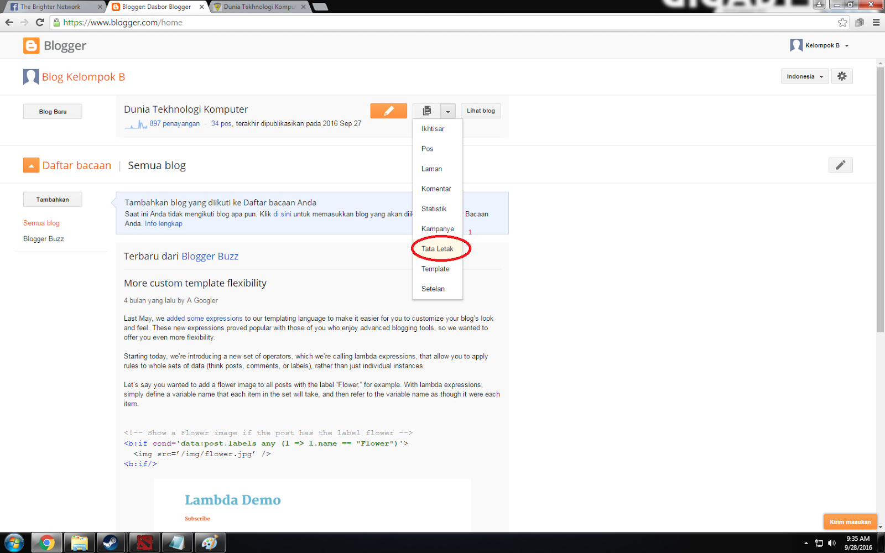Select Kampanye from the dropdown menu
Screen dimensions: 885x553
(438, 228)
